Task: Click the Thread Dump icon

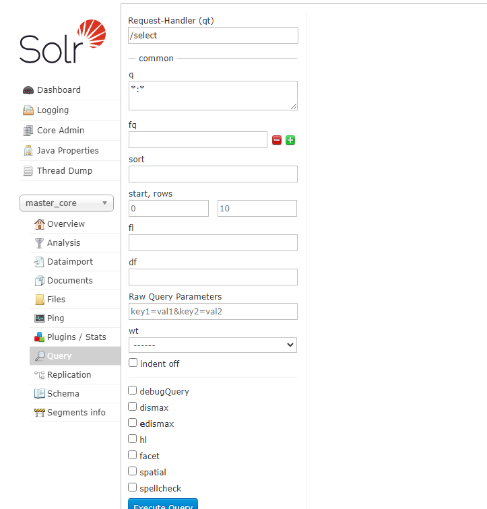Action: coord(28,171)
